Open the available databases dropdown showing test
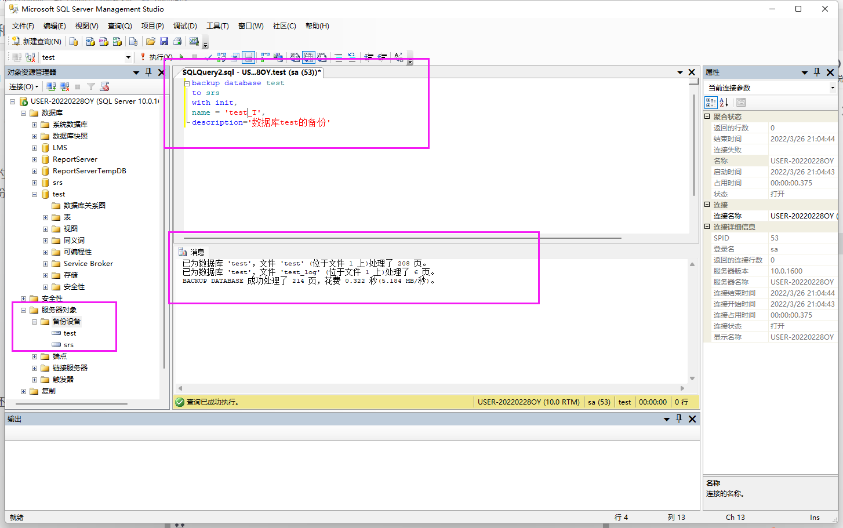Viewport: 843px width, 528px height. 128,57
